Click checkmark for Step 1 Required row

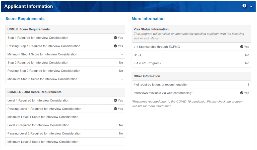click(x=115, y=38)
